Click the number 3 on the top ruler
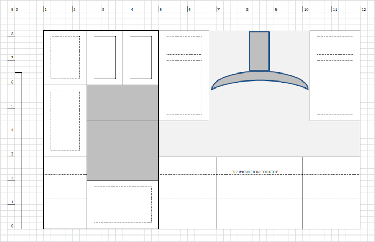Viewport: 375px width, 242px height. (x=103, y=9)
